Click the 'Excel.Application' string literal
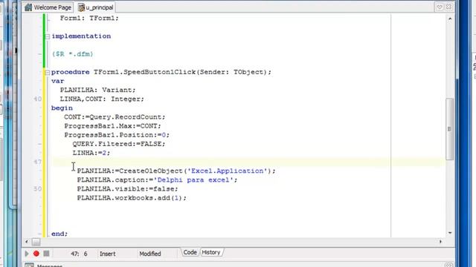Viewport: 476px width, 267px height. point(227,171)
